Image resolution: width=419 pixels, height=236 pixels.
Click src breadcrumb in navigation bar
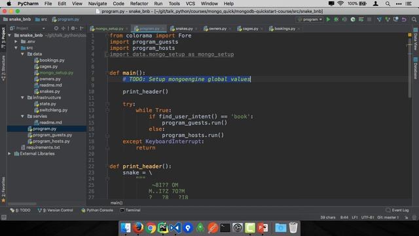(41, 19)
